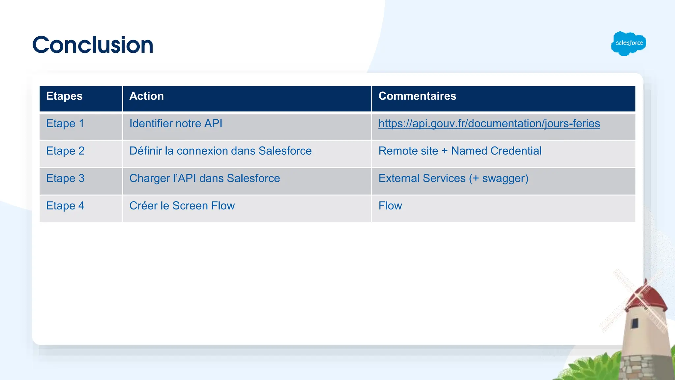Click External Services (+ swagger) cell
Viewport: 675px width, 380px height.
pyautogui.click(x=503, y=181)
